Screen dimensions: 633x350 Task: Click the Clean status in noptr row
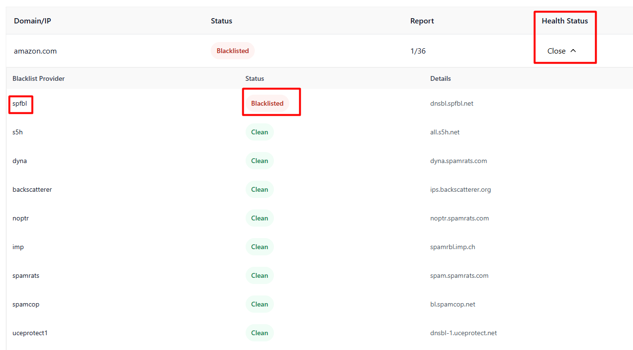(260, 218)
